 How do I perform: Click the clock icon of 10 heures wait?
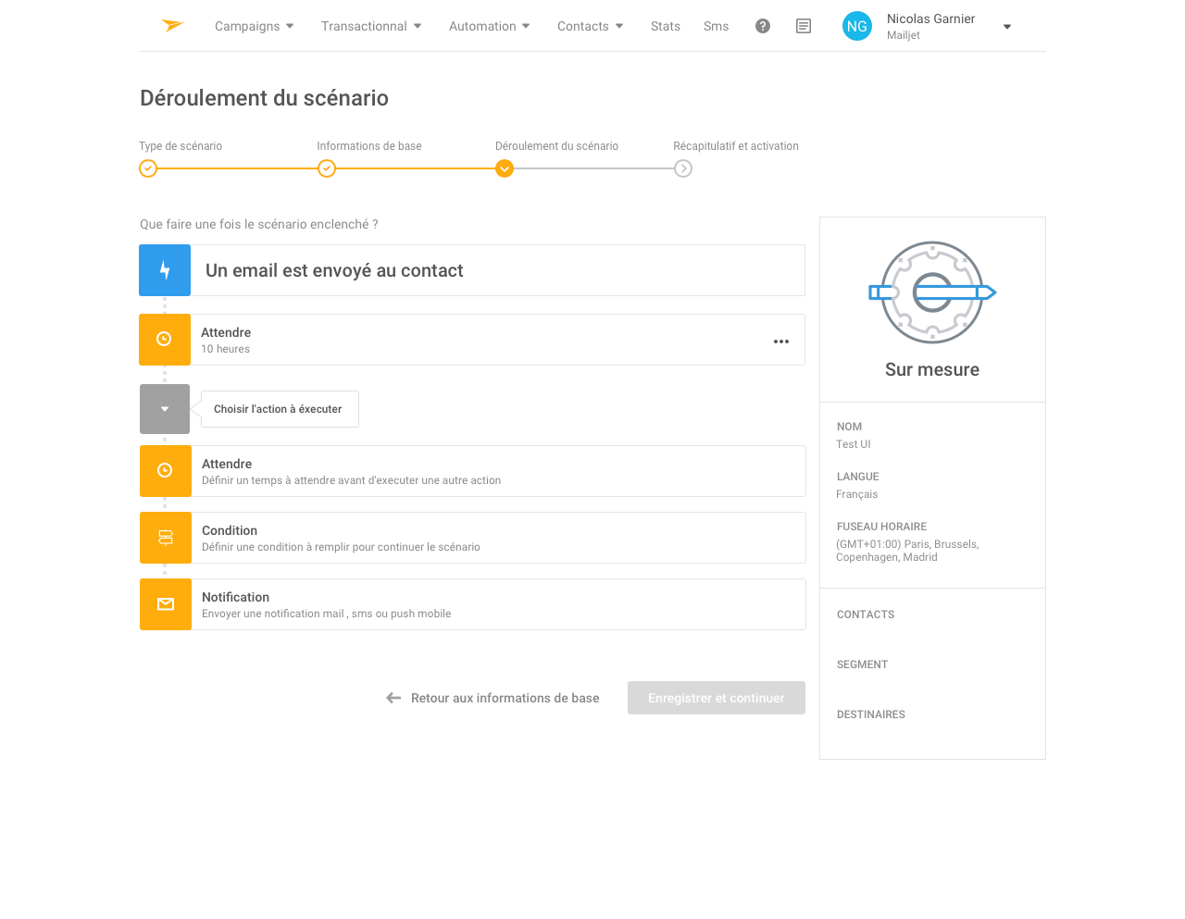click(165, 340)
